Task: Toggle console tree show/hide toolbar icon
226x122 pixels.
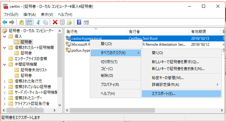Action: (x=29, y=22)
